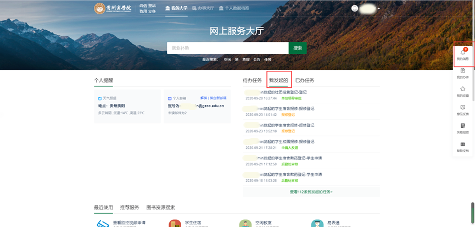Switch to 我发起的 tab

point(278,80)
